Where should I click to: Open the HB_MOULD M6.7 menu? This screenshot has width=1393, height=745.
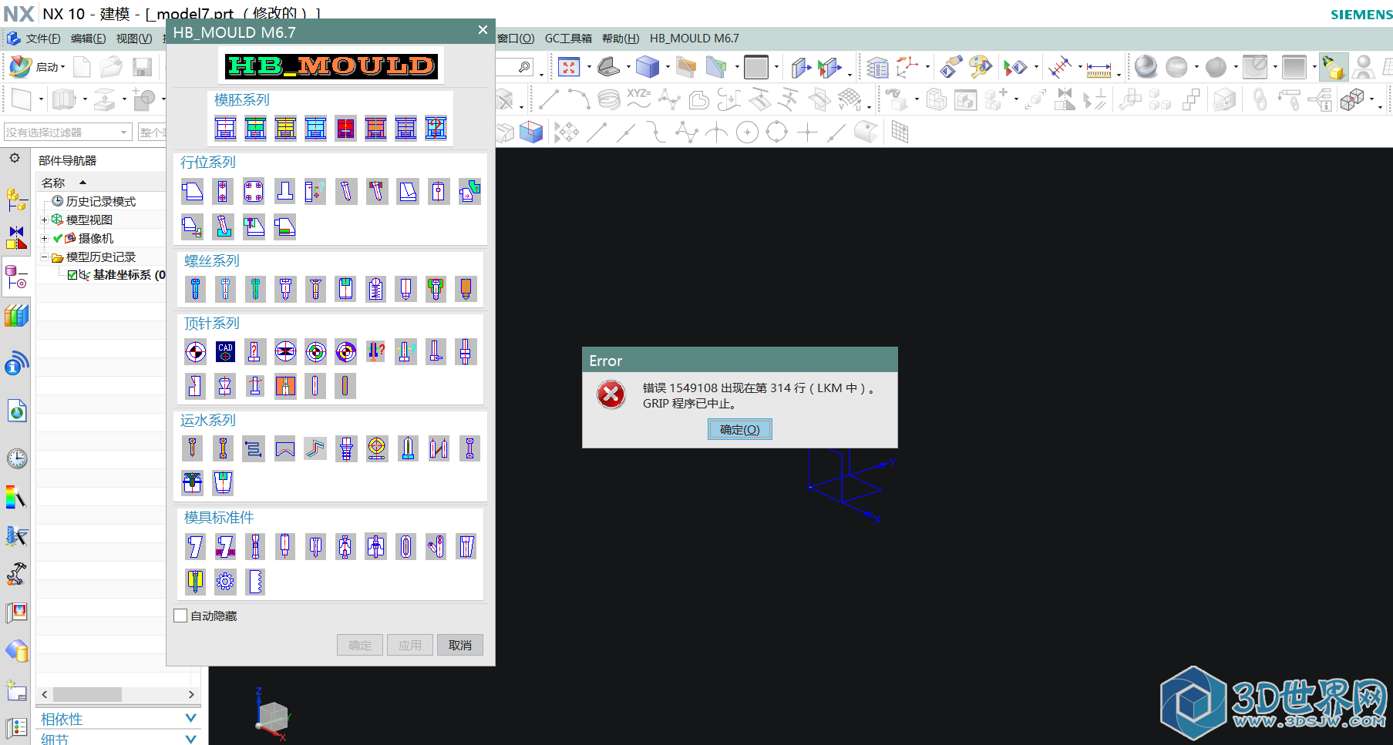click(x=694, y=38)
